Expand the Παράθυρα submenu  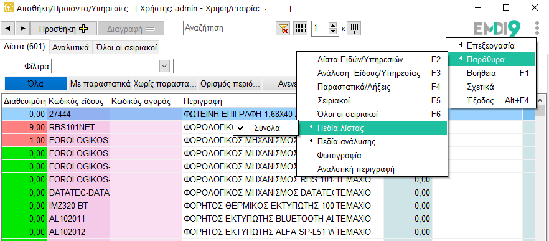(x=491, y=59)
